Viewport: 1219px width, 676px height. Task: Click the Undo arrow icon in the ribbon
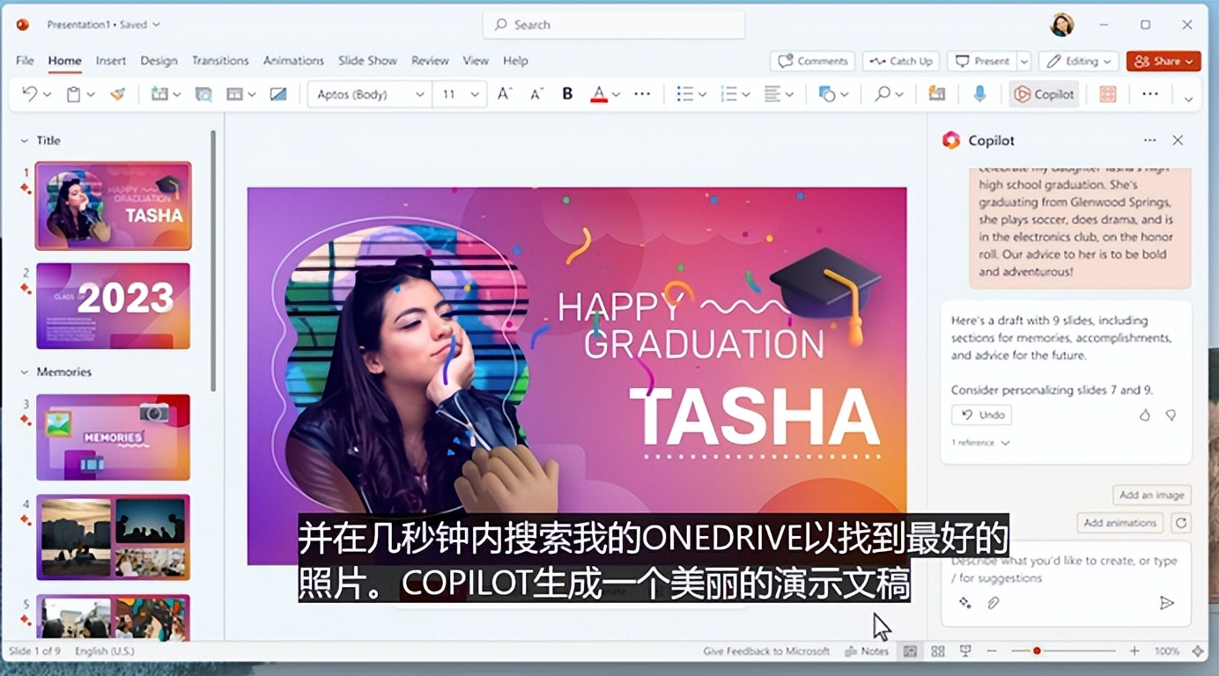tap(29, 94)
